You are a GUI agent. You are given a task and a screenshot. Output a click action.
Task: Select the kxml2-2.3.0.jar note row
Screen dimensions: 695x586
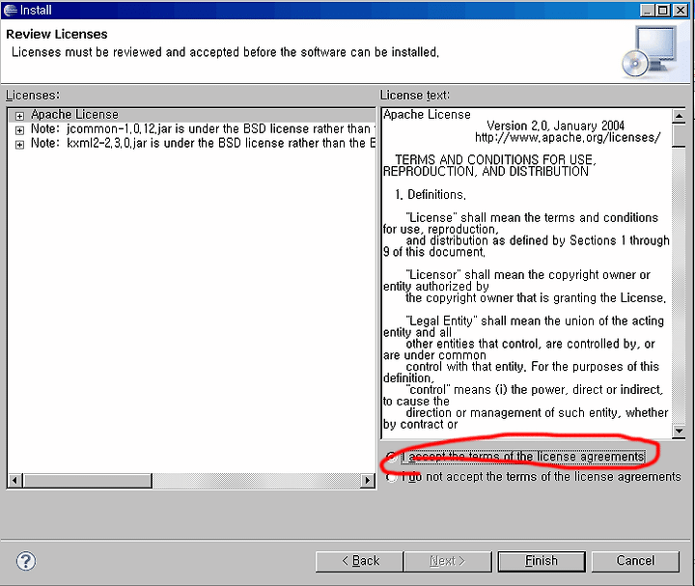tap(192, 143)
